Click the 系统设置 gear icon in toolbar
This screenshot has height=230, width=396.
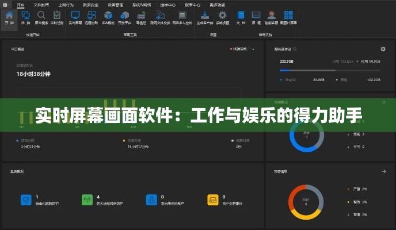(x=222, y=17)
